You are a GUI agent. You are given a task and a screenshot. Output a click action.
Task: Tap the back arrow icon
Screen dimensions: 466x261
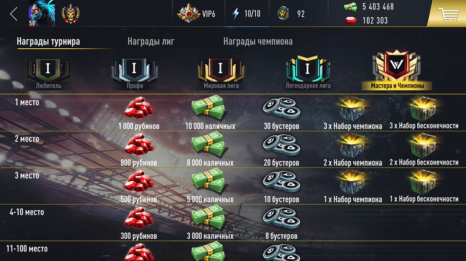13,14
